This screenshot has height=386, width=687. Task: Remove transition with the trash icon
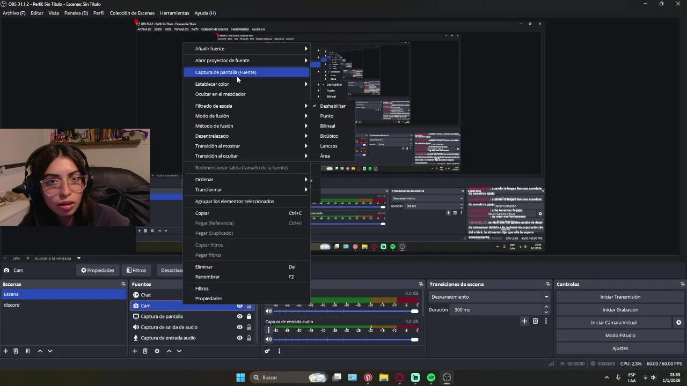(535, 321)
